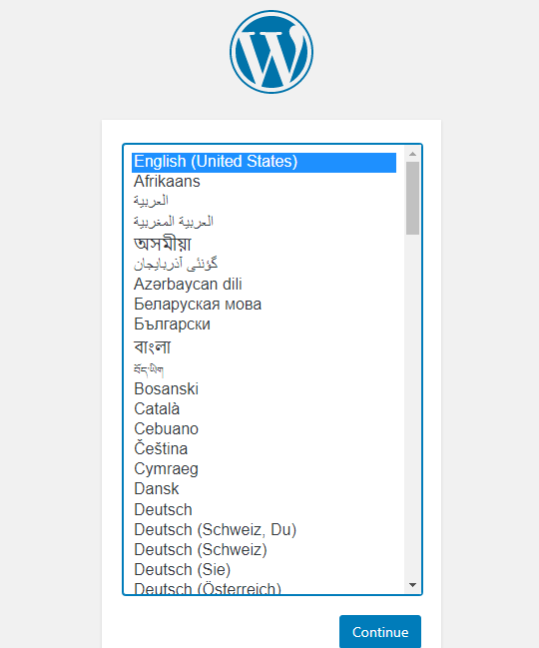
Task: Click the scrollbar up arrow
Action: tap(412, 154)
